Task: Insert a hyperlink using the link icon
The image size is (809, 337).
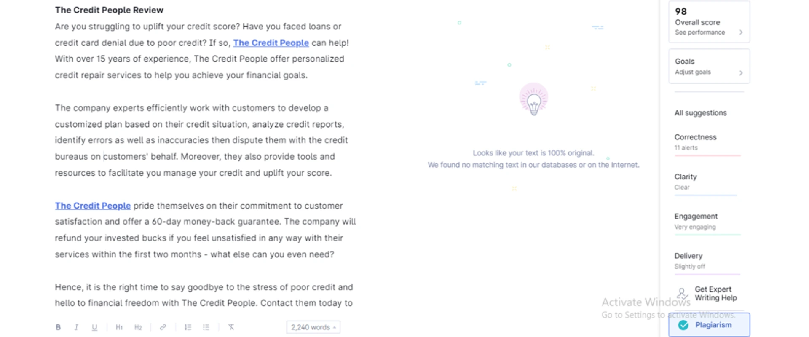Action: pyautogui.click(x=163, y=327)
